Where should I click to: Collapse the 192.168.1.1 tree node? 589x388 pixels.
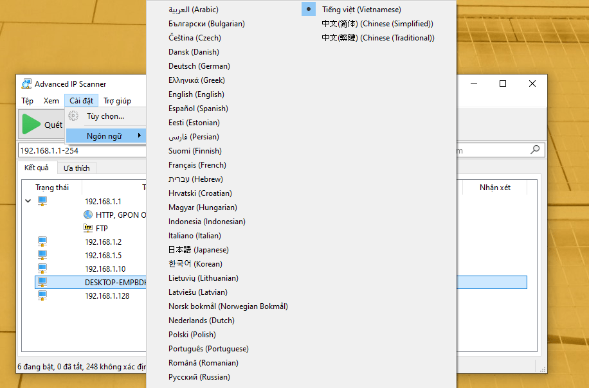28,201
